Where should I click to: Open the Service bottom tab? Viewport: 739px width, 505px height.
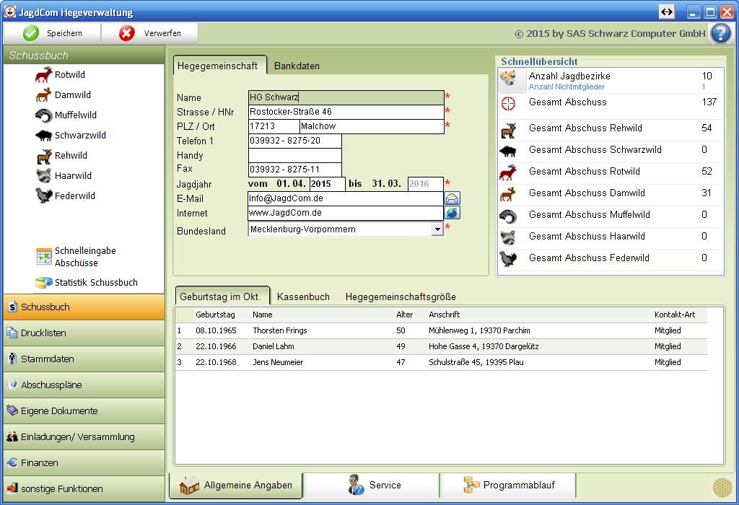click(372, 486)
